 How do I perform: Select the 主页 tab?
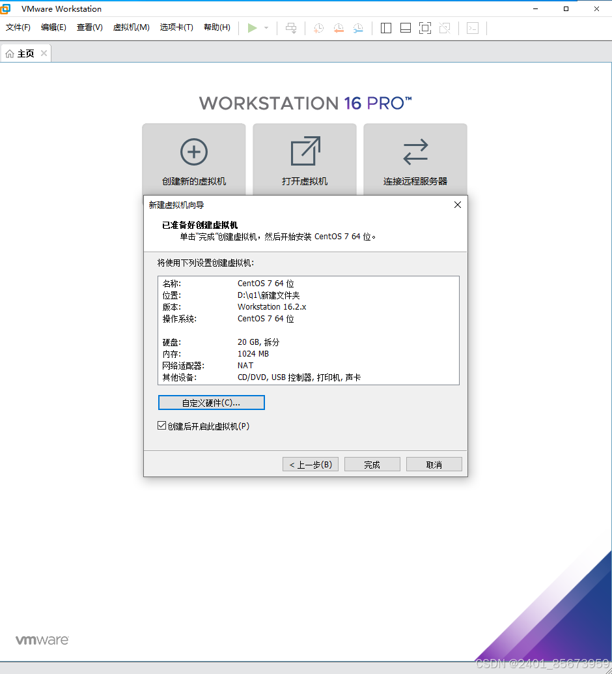(26, 53)
